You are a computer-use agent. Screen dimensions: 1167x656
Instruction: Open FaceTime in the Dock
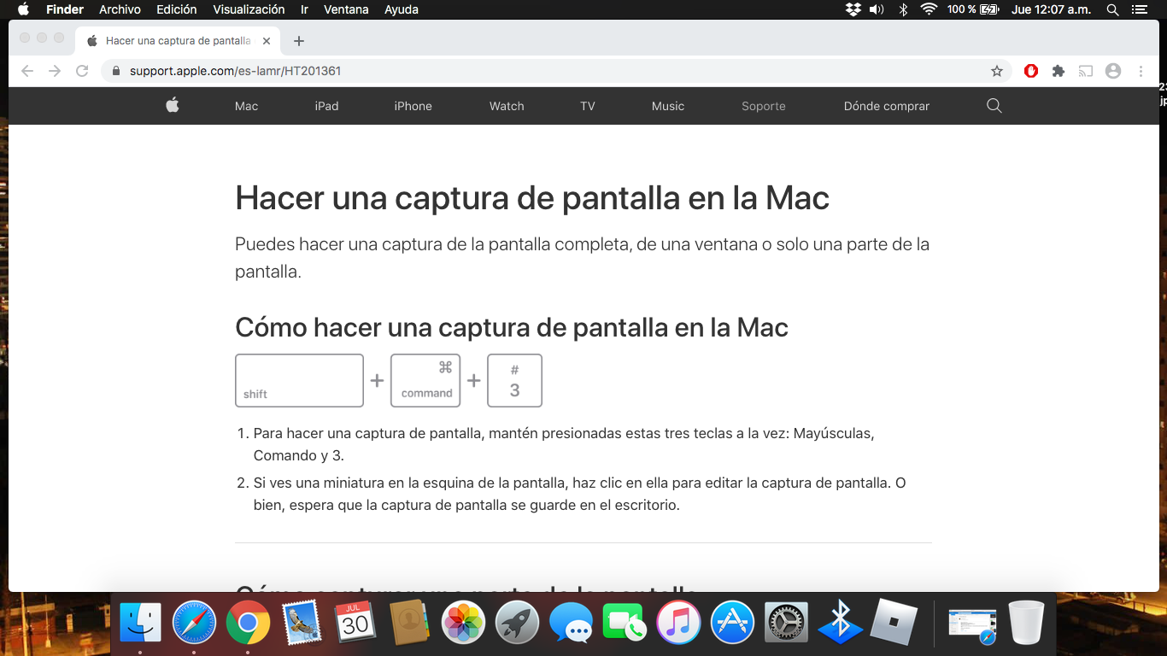coord(625,623)
